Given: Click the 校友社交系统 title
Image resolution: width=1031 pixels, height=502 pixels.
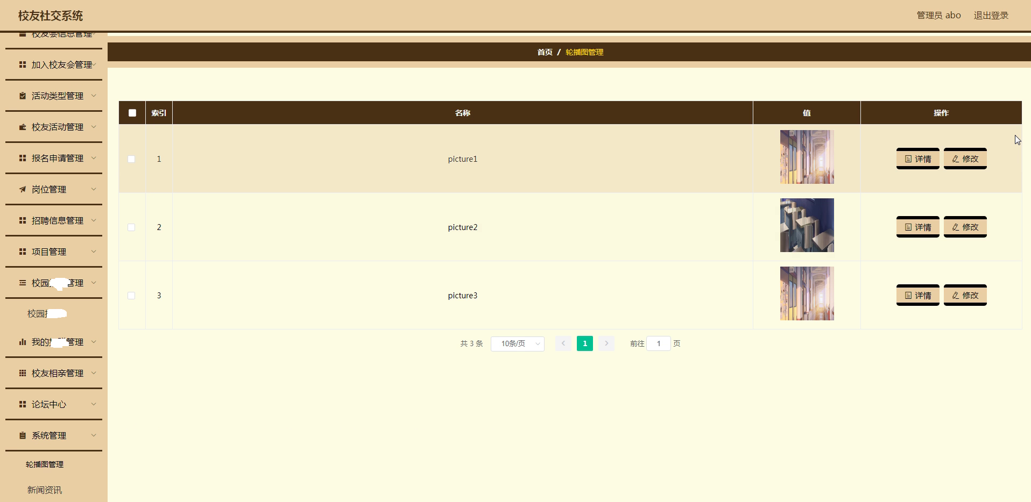Looking at the screenshot, I should tap(51, 16).
